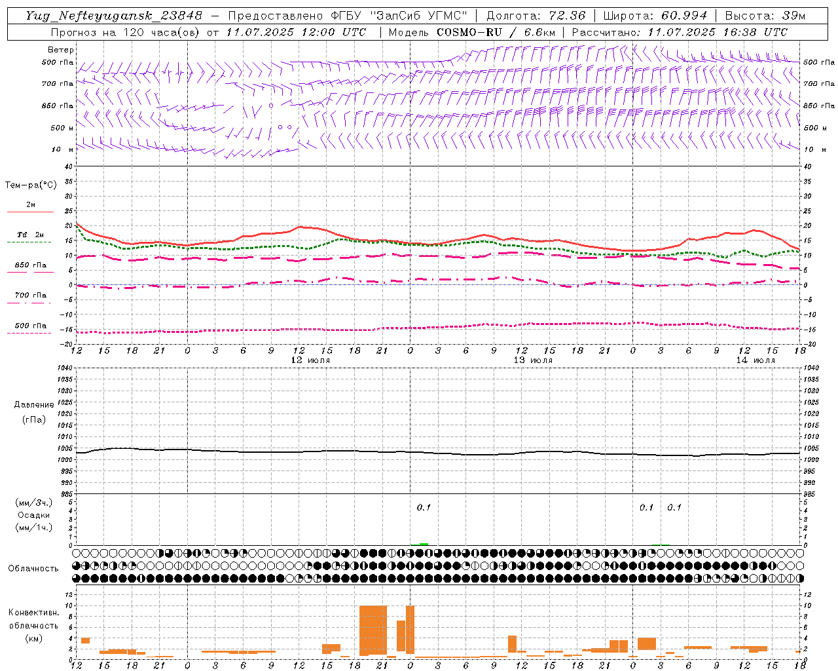Click the 'Давление' pressure panel label
The image size is (838, 671).
tap(33, 405)
